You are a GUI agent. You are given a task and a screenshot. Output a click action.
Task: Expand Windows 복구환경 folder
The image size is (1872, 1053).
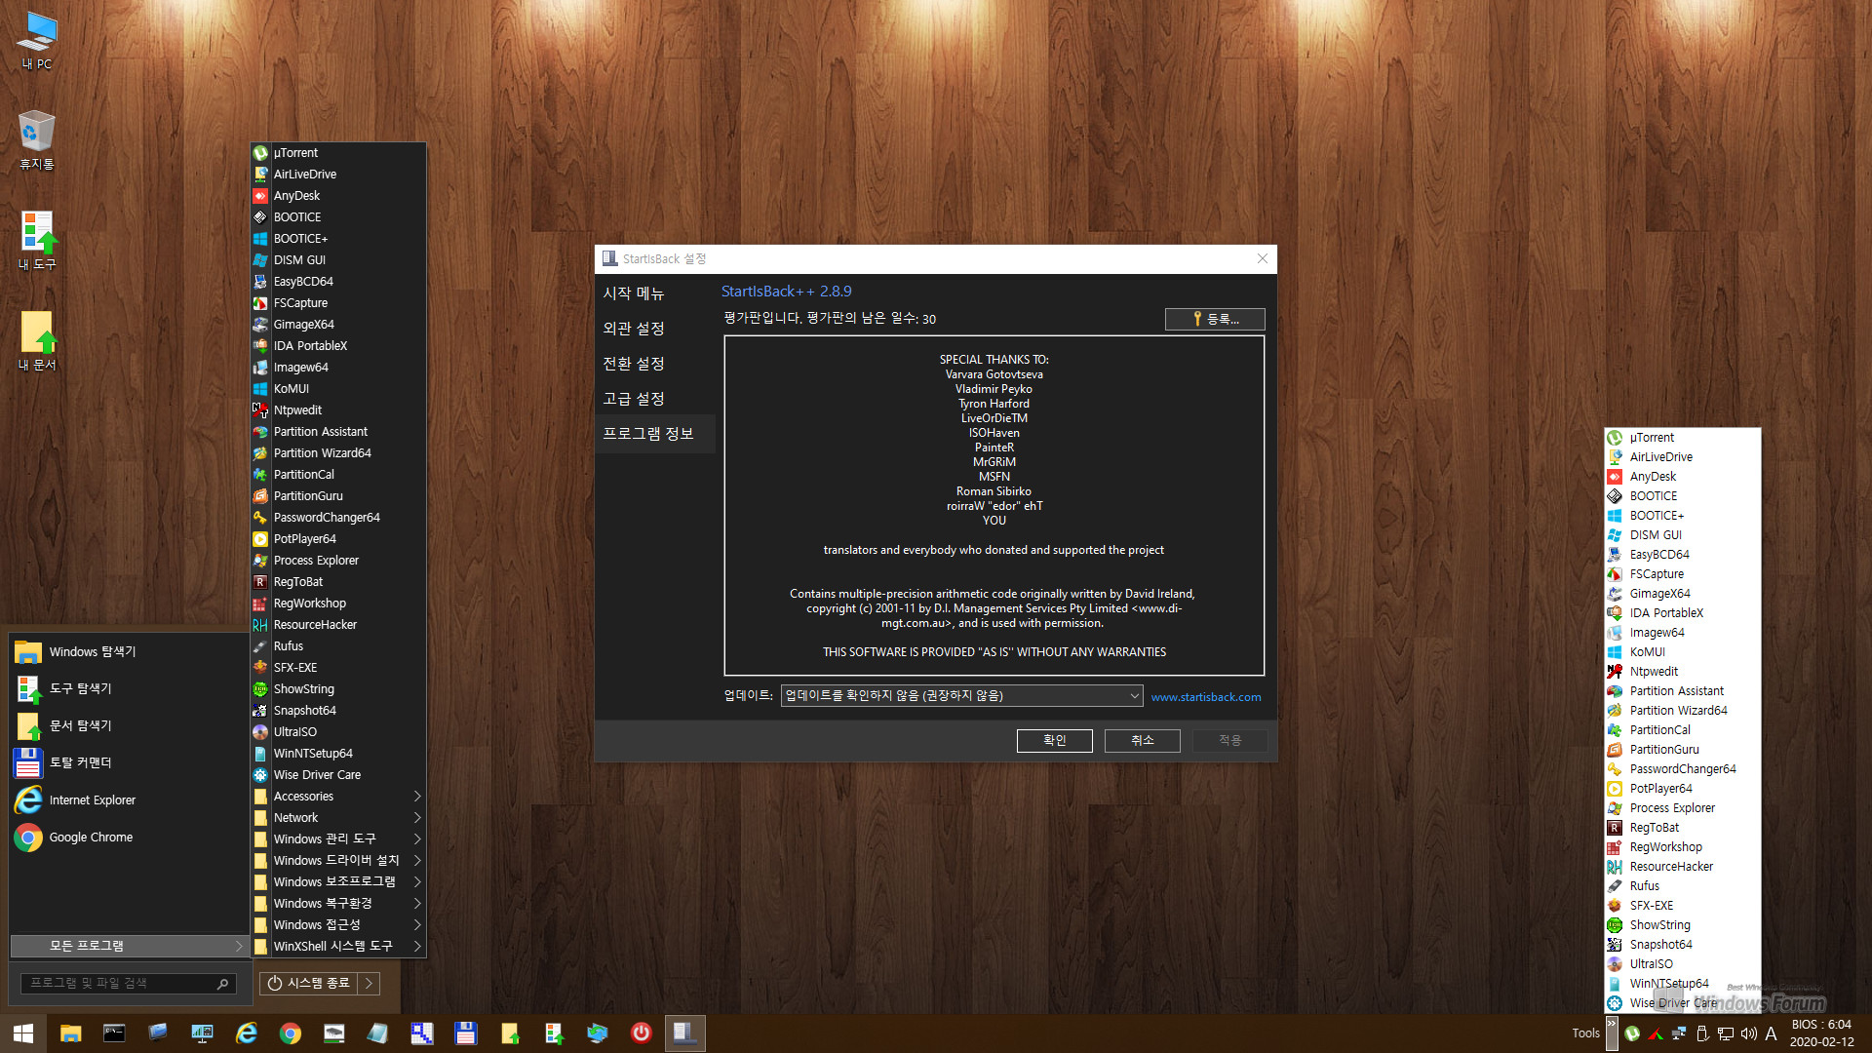(x=338, y=904)
